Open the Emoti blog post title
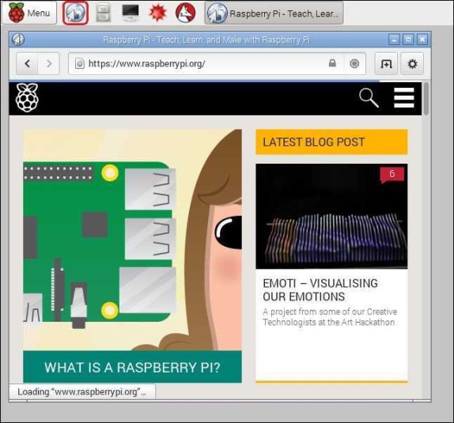 click(320, 290)
